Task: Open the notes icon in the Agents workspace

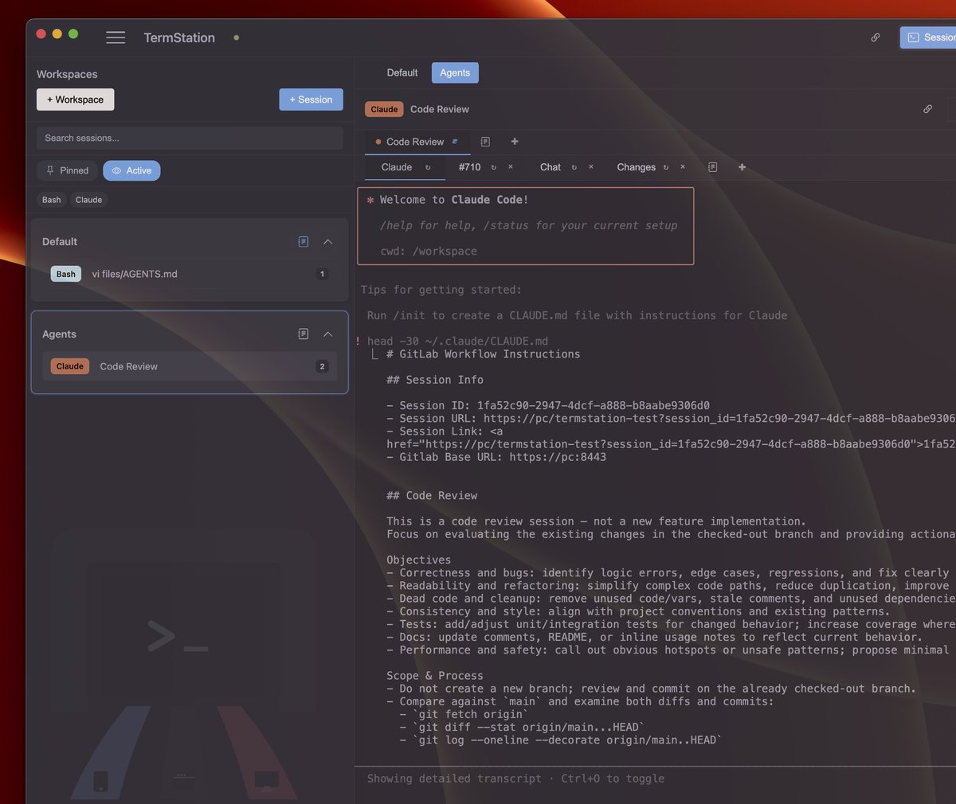Action: (303, 334)
